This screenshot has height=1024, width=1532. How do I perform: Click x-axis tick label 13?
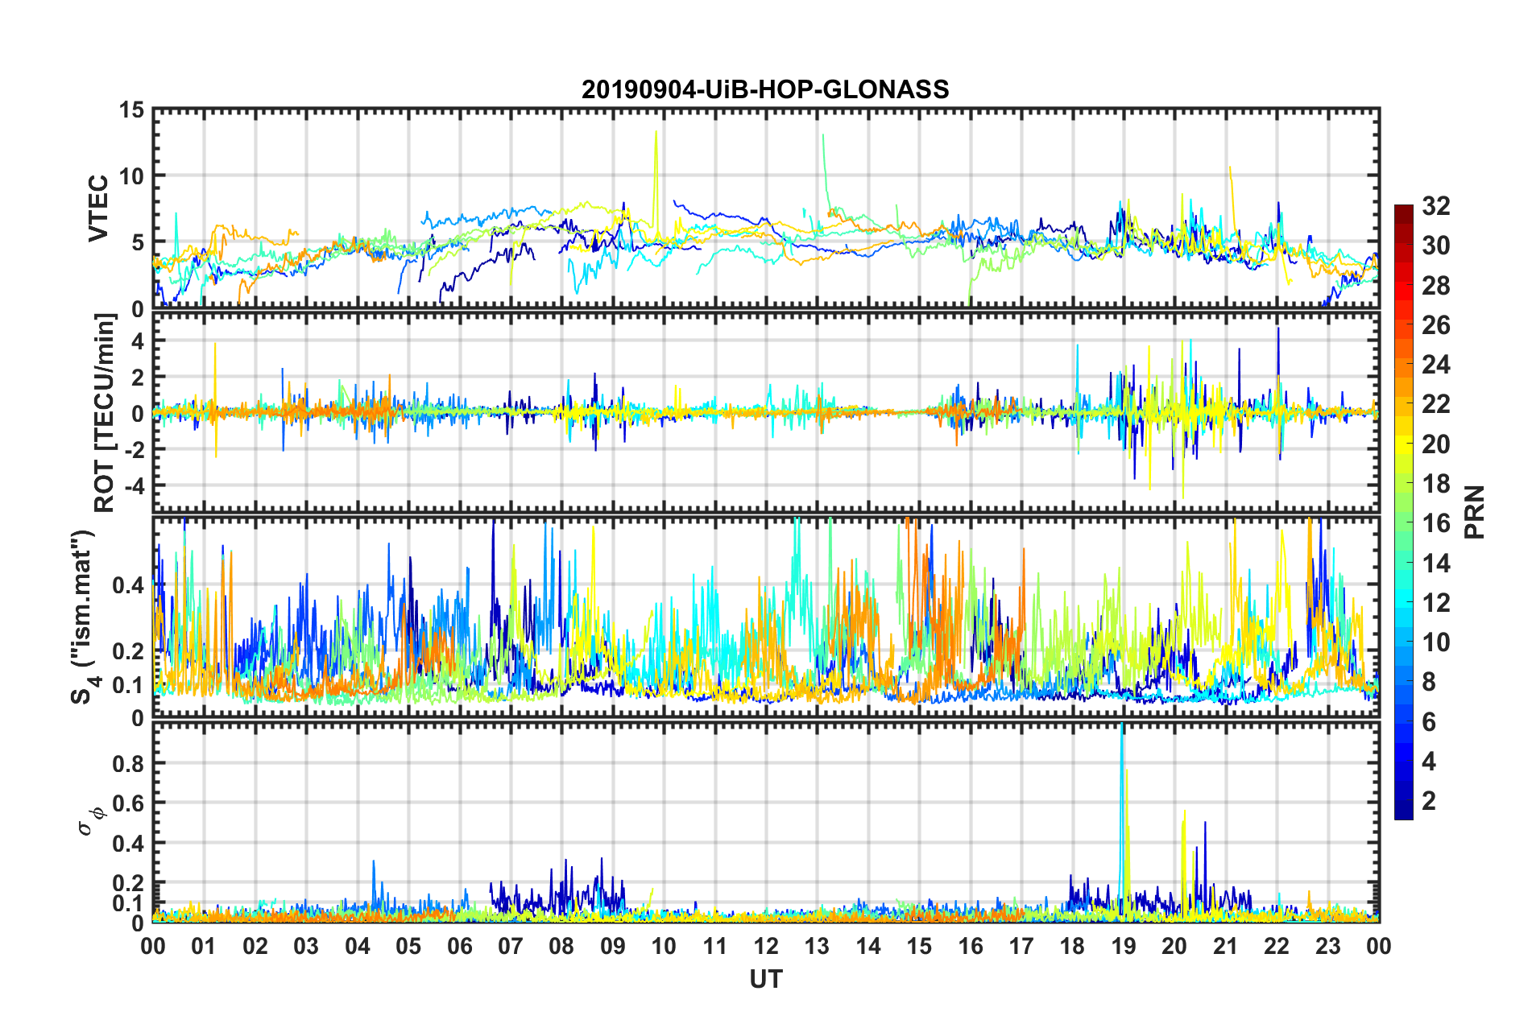pos(817,946)
